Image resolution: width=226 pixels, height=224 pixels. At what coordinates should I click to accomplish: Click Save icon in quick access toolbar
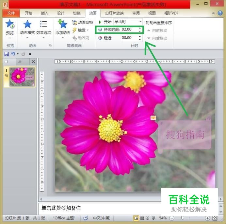pyautogui.click(x=6, y=54)
